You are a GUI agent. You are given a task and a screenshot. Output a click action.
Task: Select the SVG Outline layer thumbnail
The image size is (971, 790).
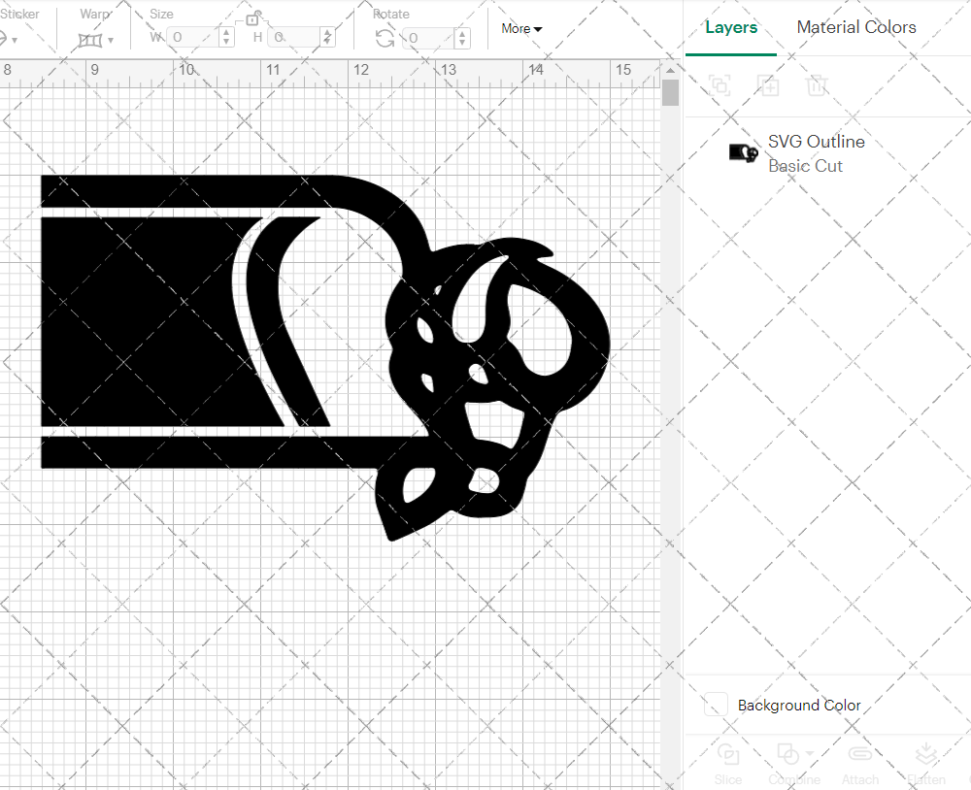point(743,152)
